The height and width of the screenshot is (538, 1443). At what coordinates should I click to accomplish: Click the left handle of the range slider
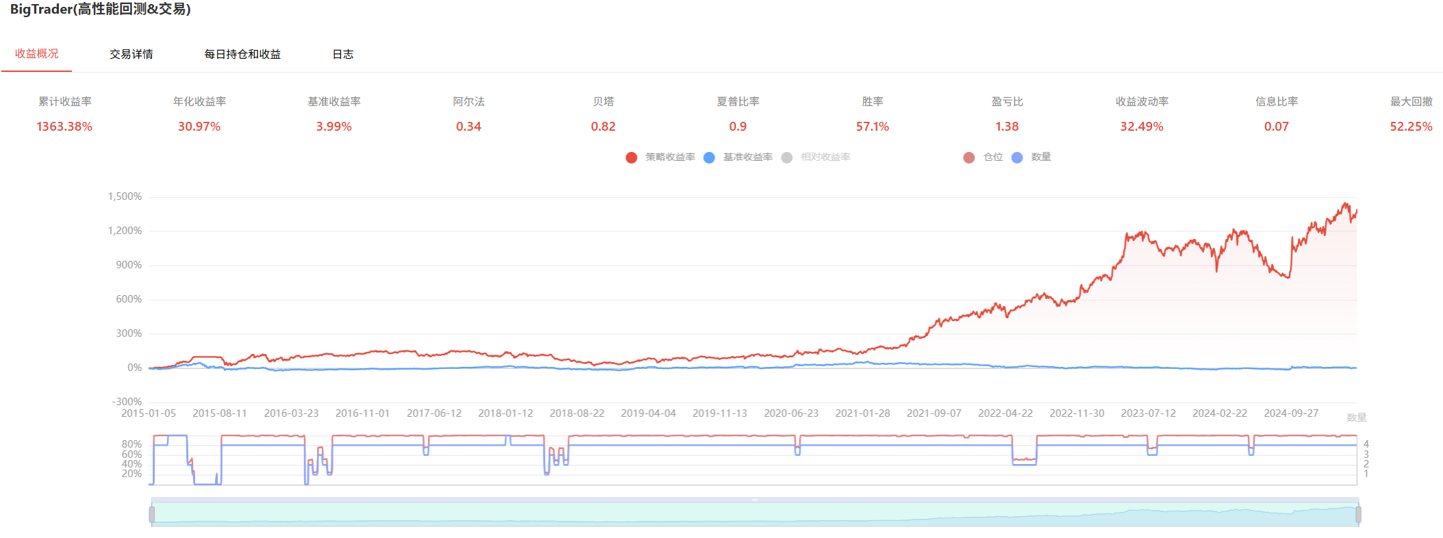click(152, 514)
